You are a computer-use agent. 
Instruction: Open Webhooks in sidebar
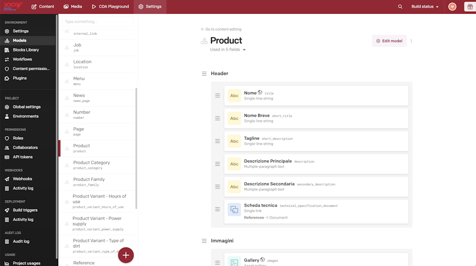28,179
